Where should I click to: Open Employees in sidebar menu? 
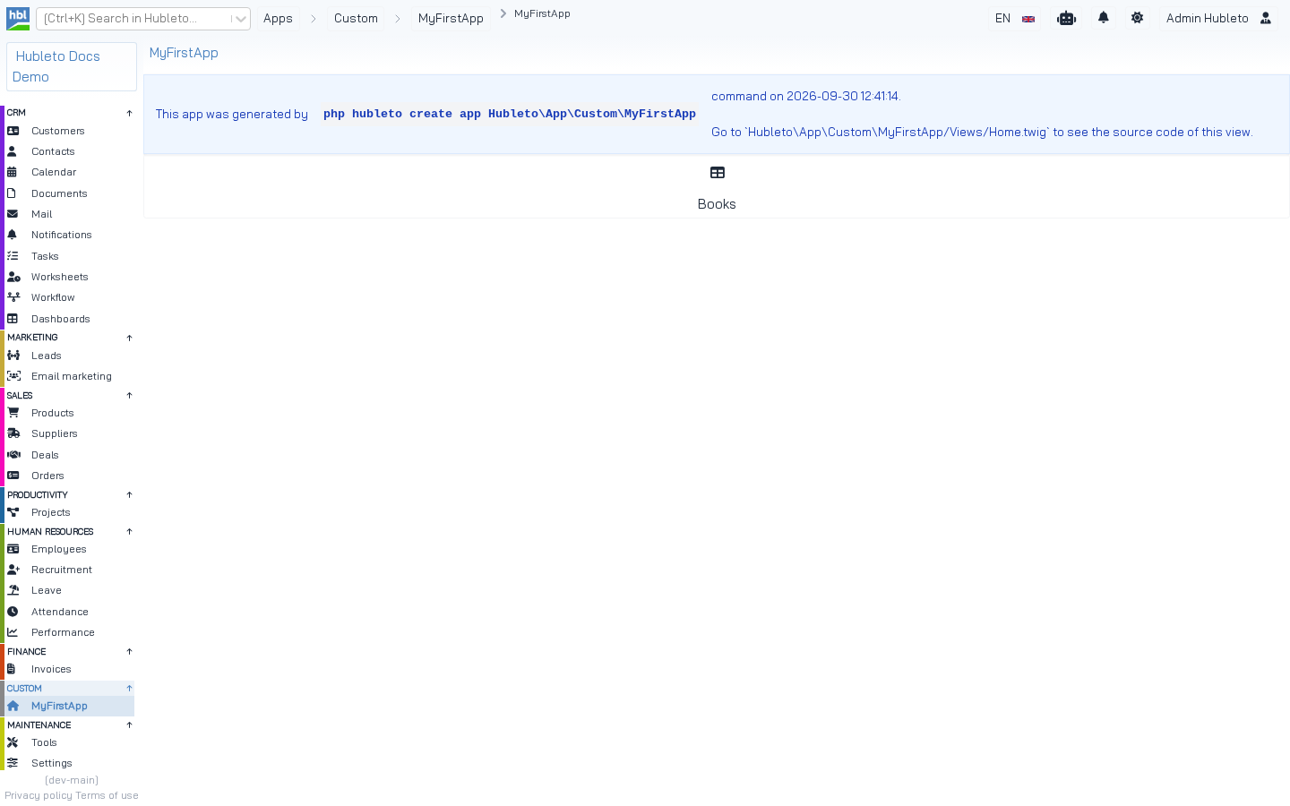tap(69, 549)
